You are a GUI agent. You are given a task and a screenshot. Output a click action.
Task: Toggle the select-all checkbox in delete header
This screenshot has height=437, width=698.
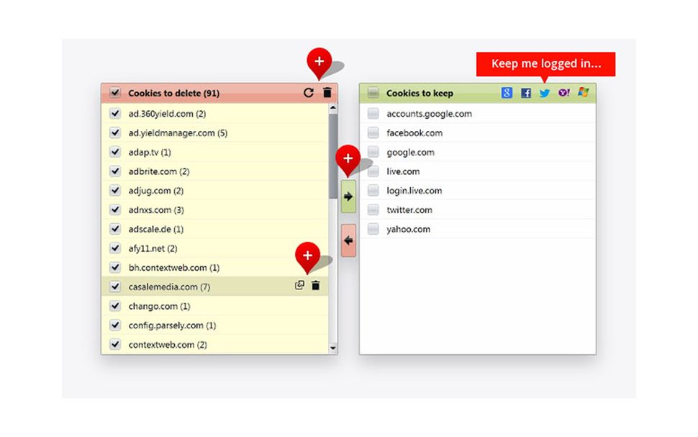point(115,93)
